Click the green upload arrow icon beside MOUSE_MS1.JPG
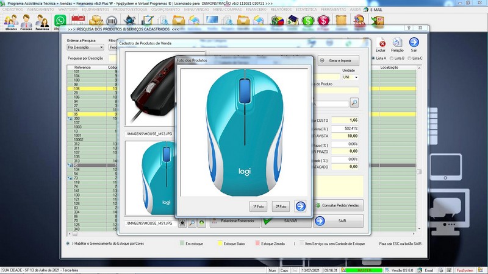The width and height of the screenshot is (488, 274). click(x=202, y=223)
